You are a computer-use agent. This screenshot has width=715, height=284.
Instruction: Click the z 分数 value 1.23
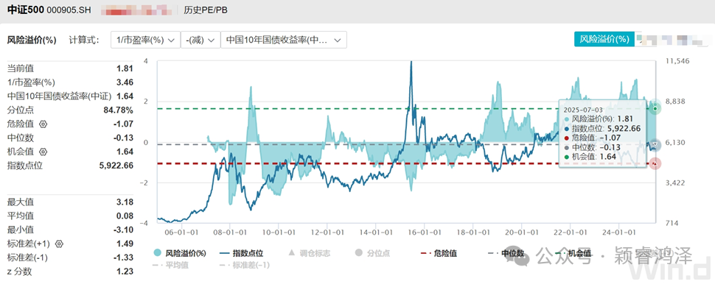pos(125,271)
